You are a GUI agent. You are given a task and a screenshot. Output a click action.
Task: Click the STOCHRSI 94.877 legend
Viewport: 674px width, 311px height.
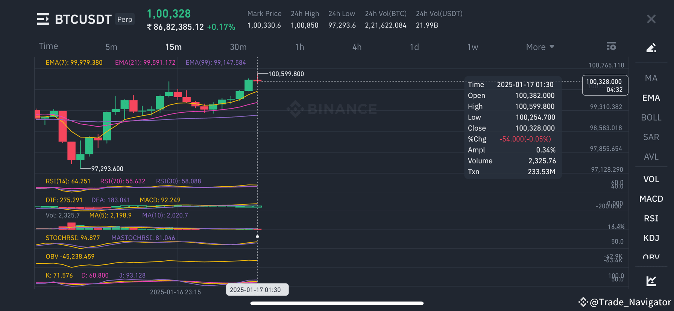pyautogui.click(x=73, y=238)
